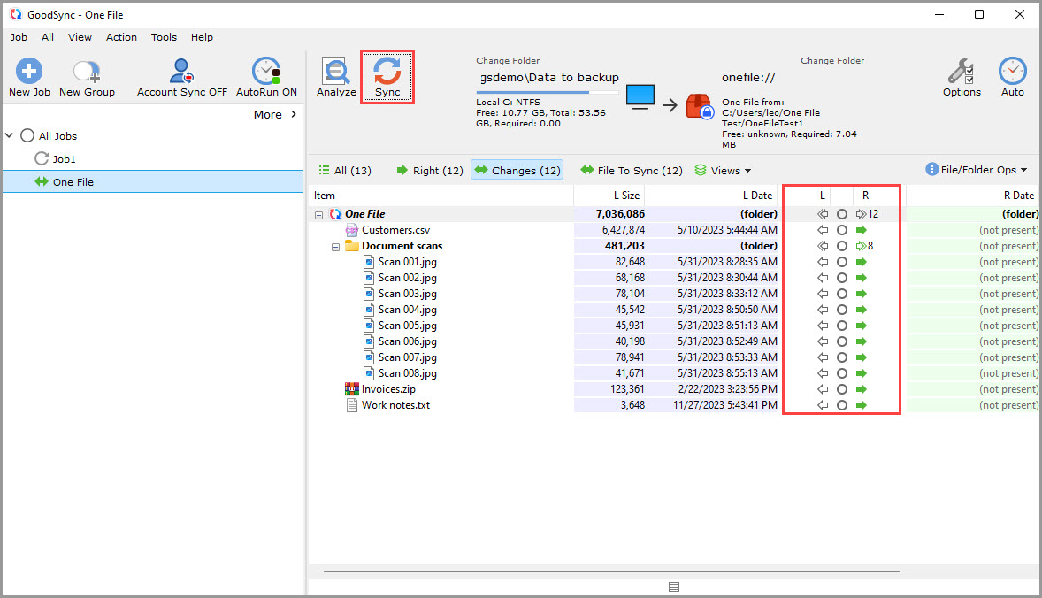Click left arrow for Scan 007.jpg
This screenshot has width=1042, height=598.
[823, 357]
